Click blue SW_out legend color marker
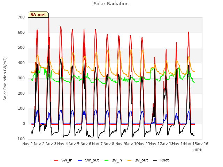Image resolution: width=223 pixels, height=167 pixels. pos(80,161)
